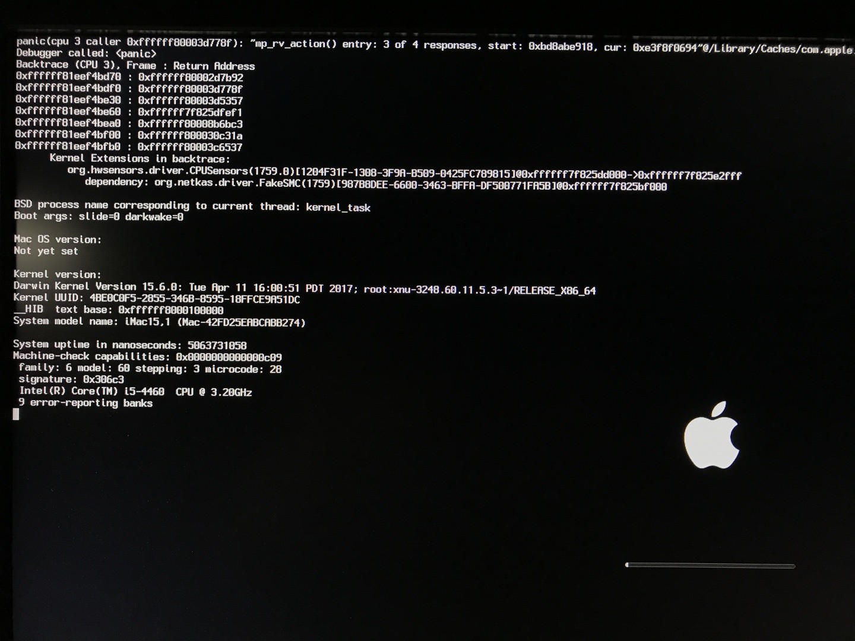Select backtrace frame 0xffffff81eef4be30

coord(129,100)
